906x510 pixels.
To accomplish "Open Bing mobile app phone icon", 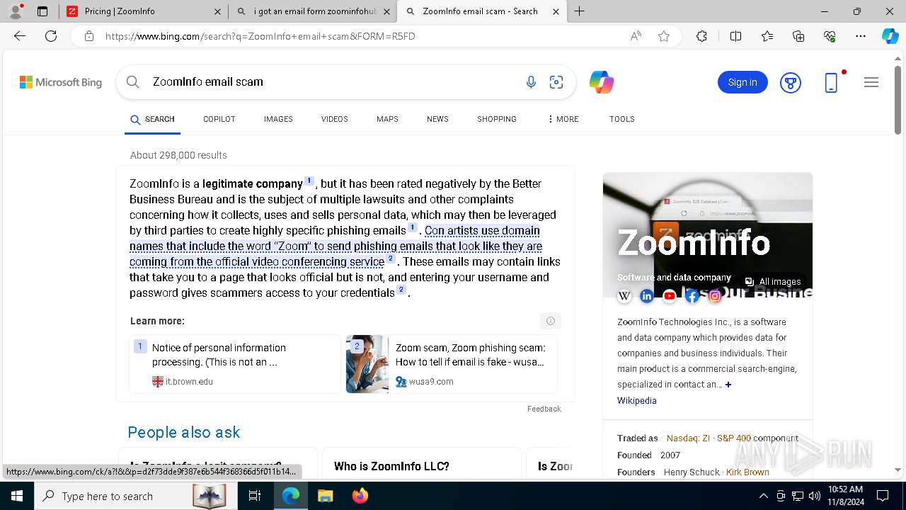I will coord(832,82).
